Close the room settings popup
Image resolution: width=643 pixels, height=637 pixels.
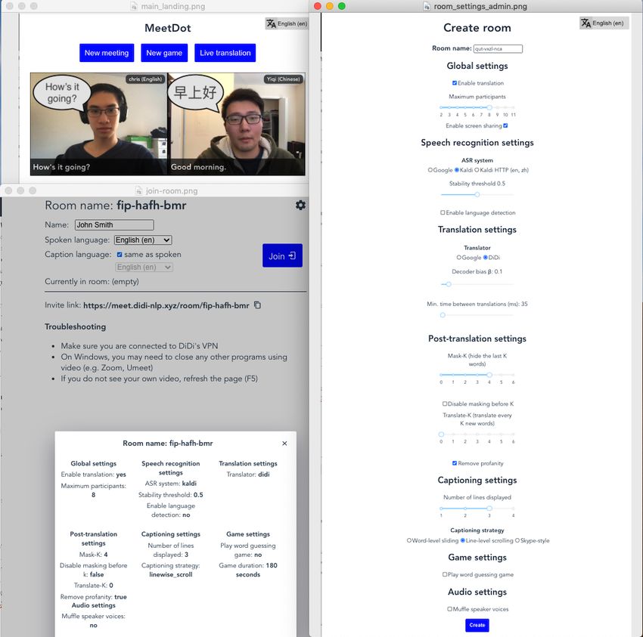[284, 444]
